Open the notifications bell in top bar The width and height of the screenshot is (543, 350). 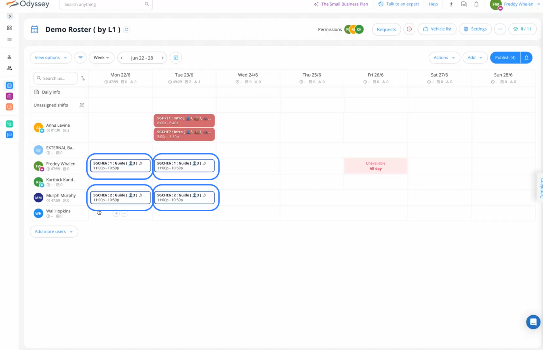coord(476,4)
